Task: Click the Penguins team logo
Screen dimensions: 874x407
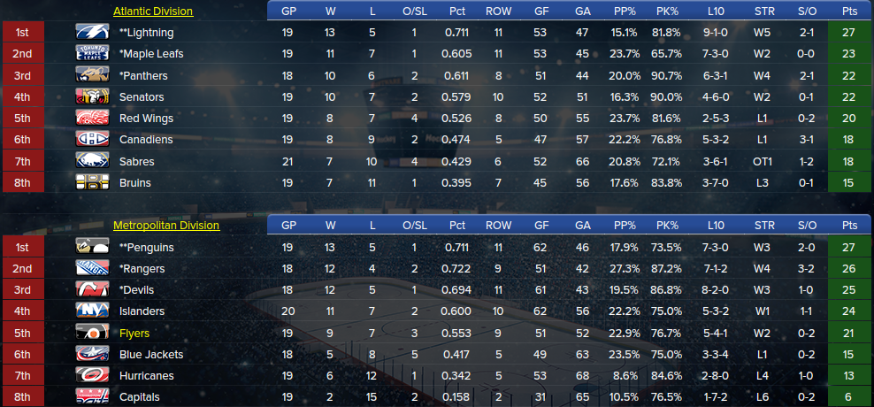Action: point(93,247)
